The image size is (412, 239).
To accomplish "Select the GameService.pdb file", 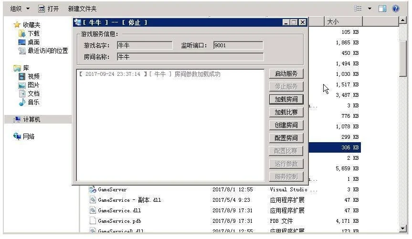I will point(120,221).
